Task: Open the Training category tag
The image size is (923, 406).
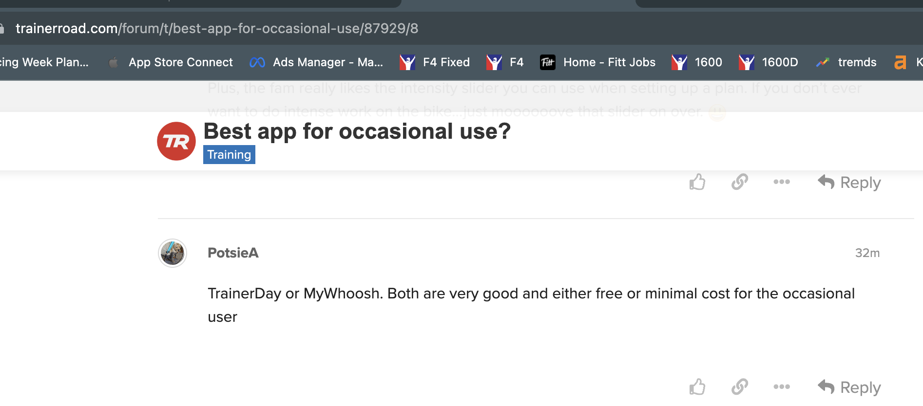Action: (229, 155)
